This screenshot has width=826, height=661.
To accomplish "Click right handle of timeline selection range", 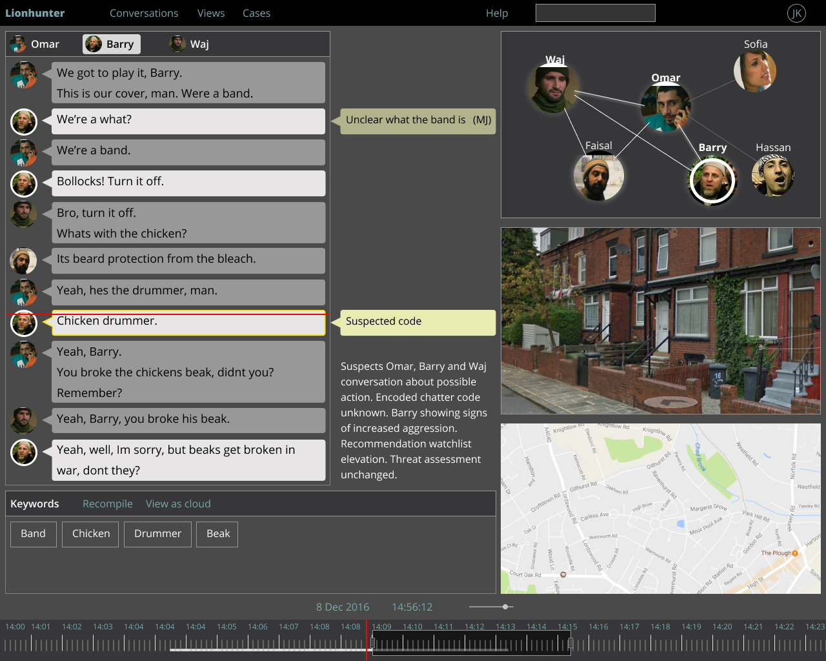I will [570, 643].
